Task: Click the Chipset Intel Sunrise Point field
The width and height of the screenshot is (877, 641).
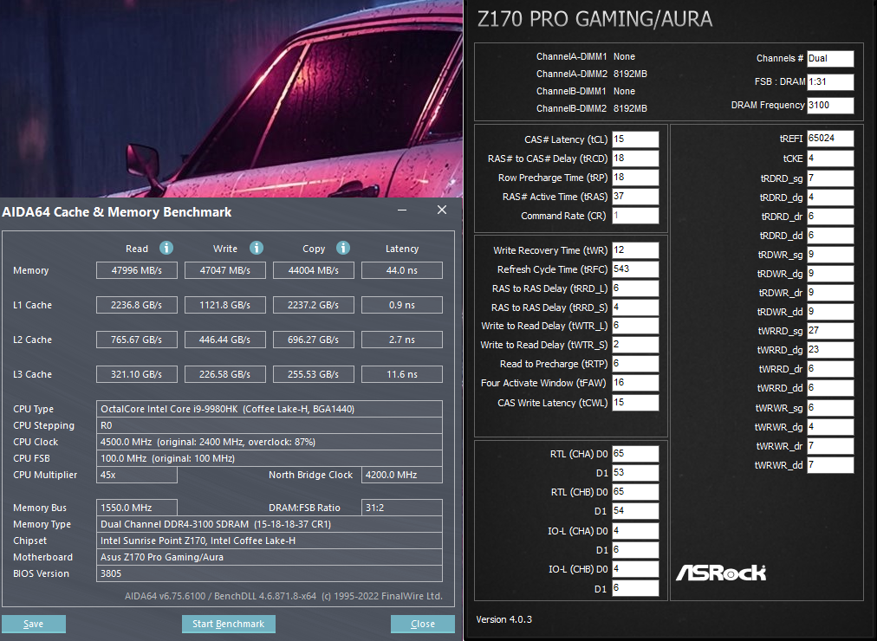Action: [269, 541]
